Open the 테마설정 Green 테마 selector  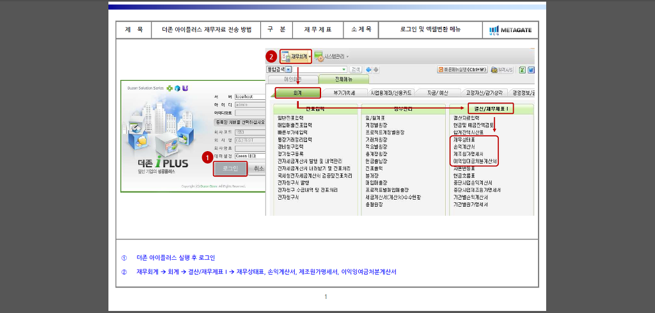click(250, 156)
